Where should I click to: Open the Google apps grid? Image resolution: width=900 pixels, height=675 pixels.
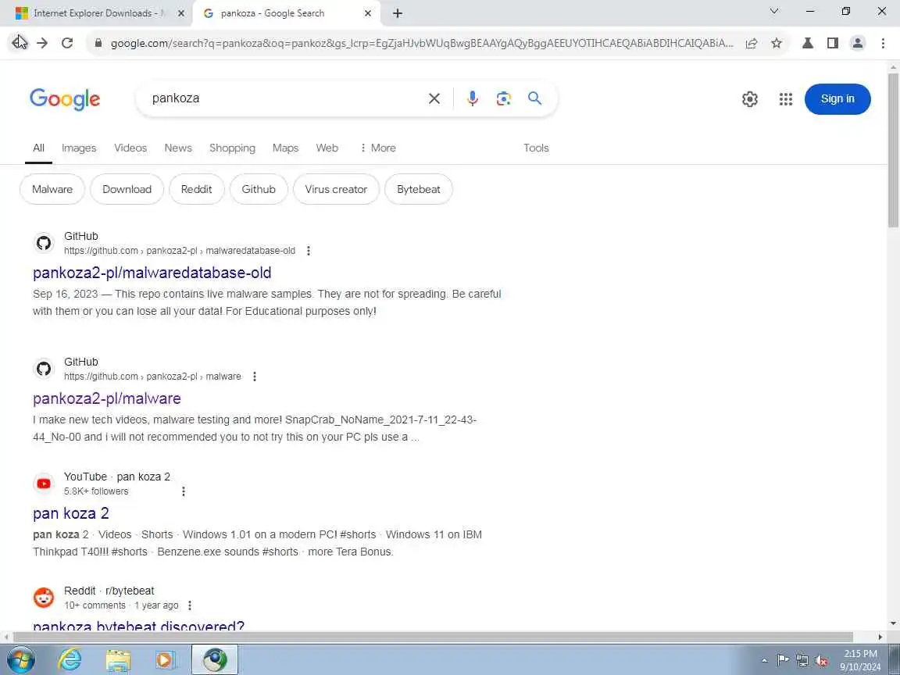(x=786, y=99)
